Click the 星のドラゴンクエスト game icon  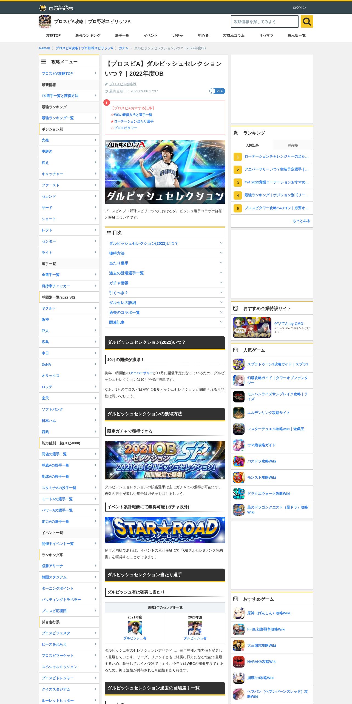(x=239, y=510)
